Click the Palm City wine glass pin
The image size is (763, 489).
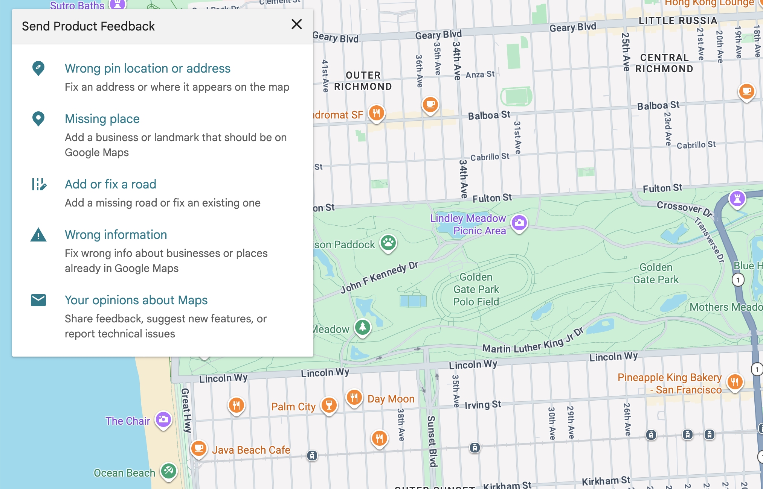point(329,406)
